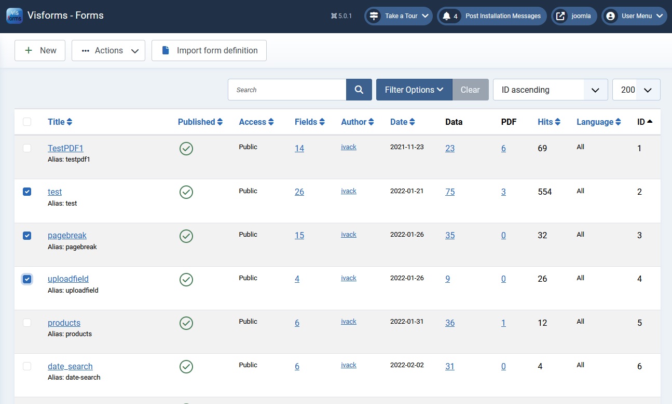
Task: Click the search magnifier icon
Action: click(359, 90)
